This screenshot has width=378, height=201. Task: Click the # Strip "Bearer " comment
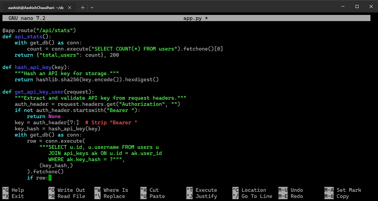point(111,122)
